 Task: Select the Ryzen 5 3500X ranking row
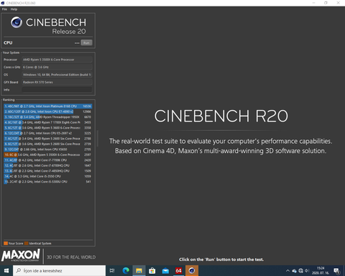pos(48,155)
